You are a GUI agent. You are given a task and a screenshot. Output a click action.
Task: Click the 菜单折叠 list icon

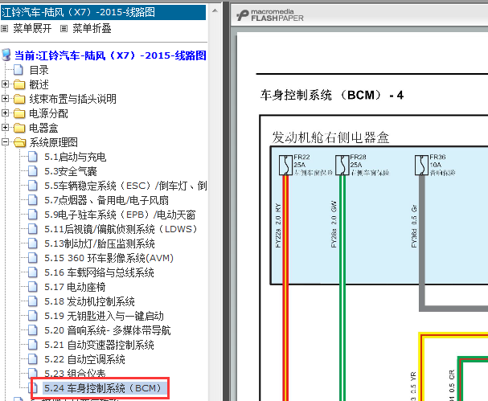pyautogui.click(x=64, y=29)
